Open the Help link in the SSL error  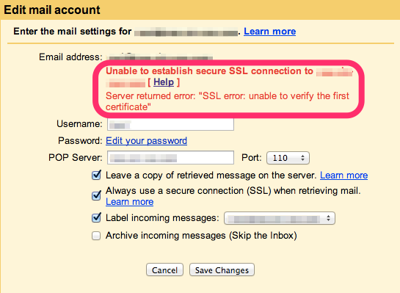(x=164, y=82)
